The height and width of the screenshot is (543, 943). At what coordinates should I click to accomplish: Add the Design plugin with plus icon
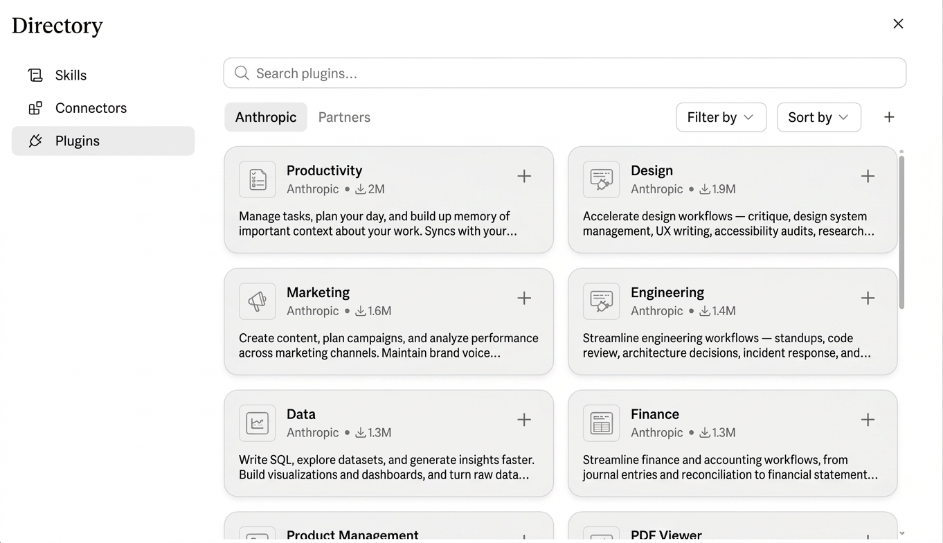pyautogui.click(x=868, y=177)
